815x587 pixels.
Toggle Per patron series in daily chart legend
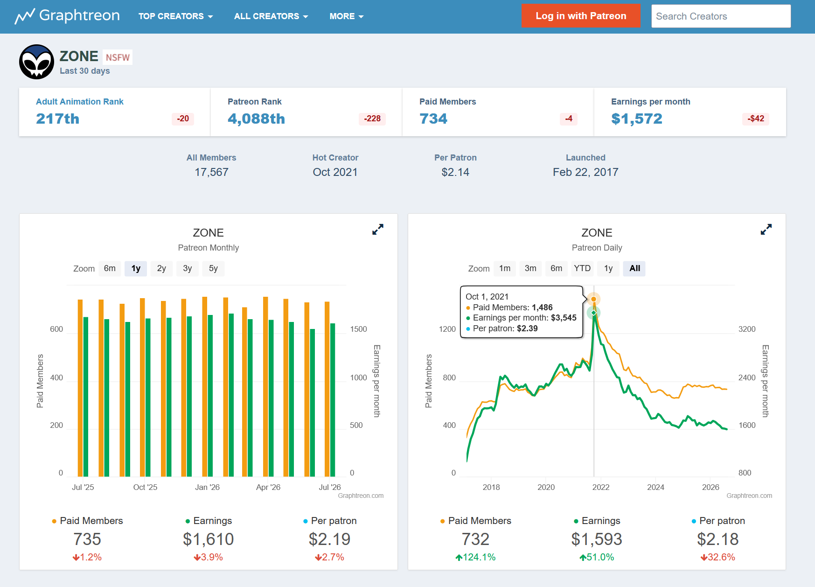tap(718, 521)
